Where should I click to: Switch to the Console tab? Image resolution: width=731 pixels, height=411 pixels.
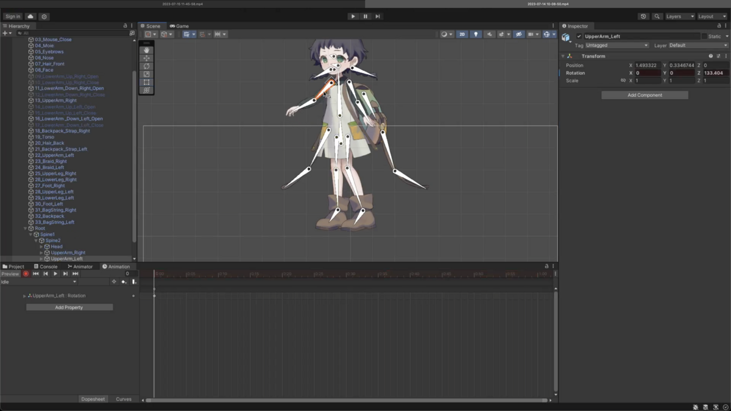[46, 267]
